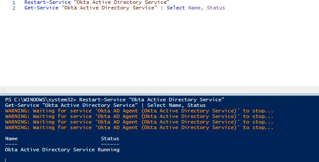This screenshot has height=162, width=319.
Task: Click the Status column header in console output
Action: pyautogui.click(x=110, y=138)
